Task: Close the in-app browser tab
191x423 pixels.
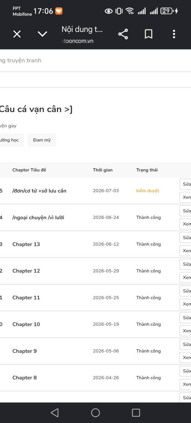Action: click(x=17, y=34)
